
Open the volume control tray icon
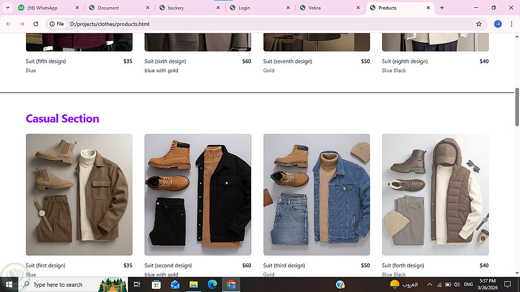click(457, 284)
